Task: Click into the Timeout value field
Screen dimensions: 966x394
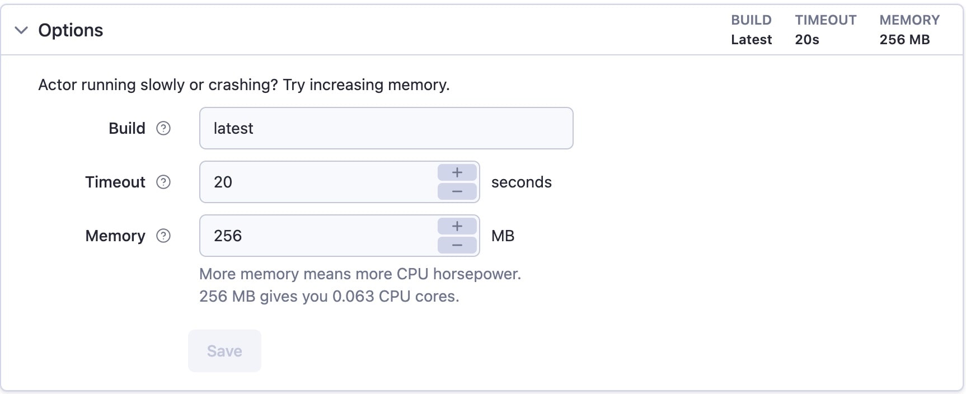Action: [319, 182]
